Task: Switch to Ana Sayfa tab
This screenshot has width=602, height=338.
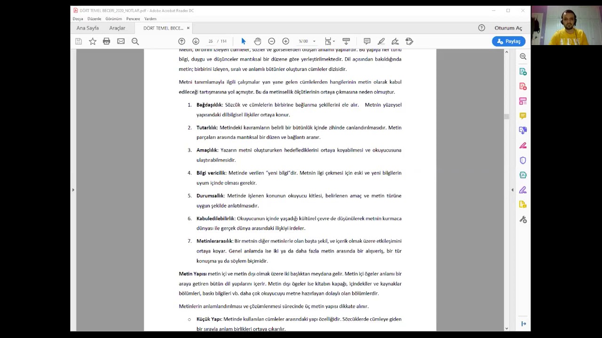Action: (87, 28)
